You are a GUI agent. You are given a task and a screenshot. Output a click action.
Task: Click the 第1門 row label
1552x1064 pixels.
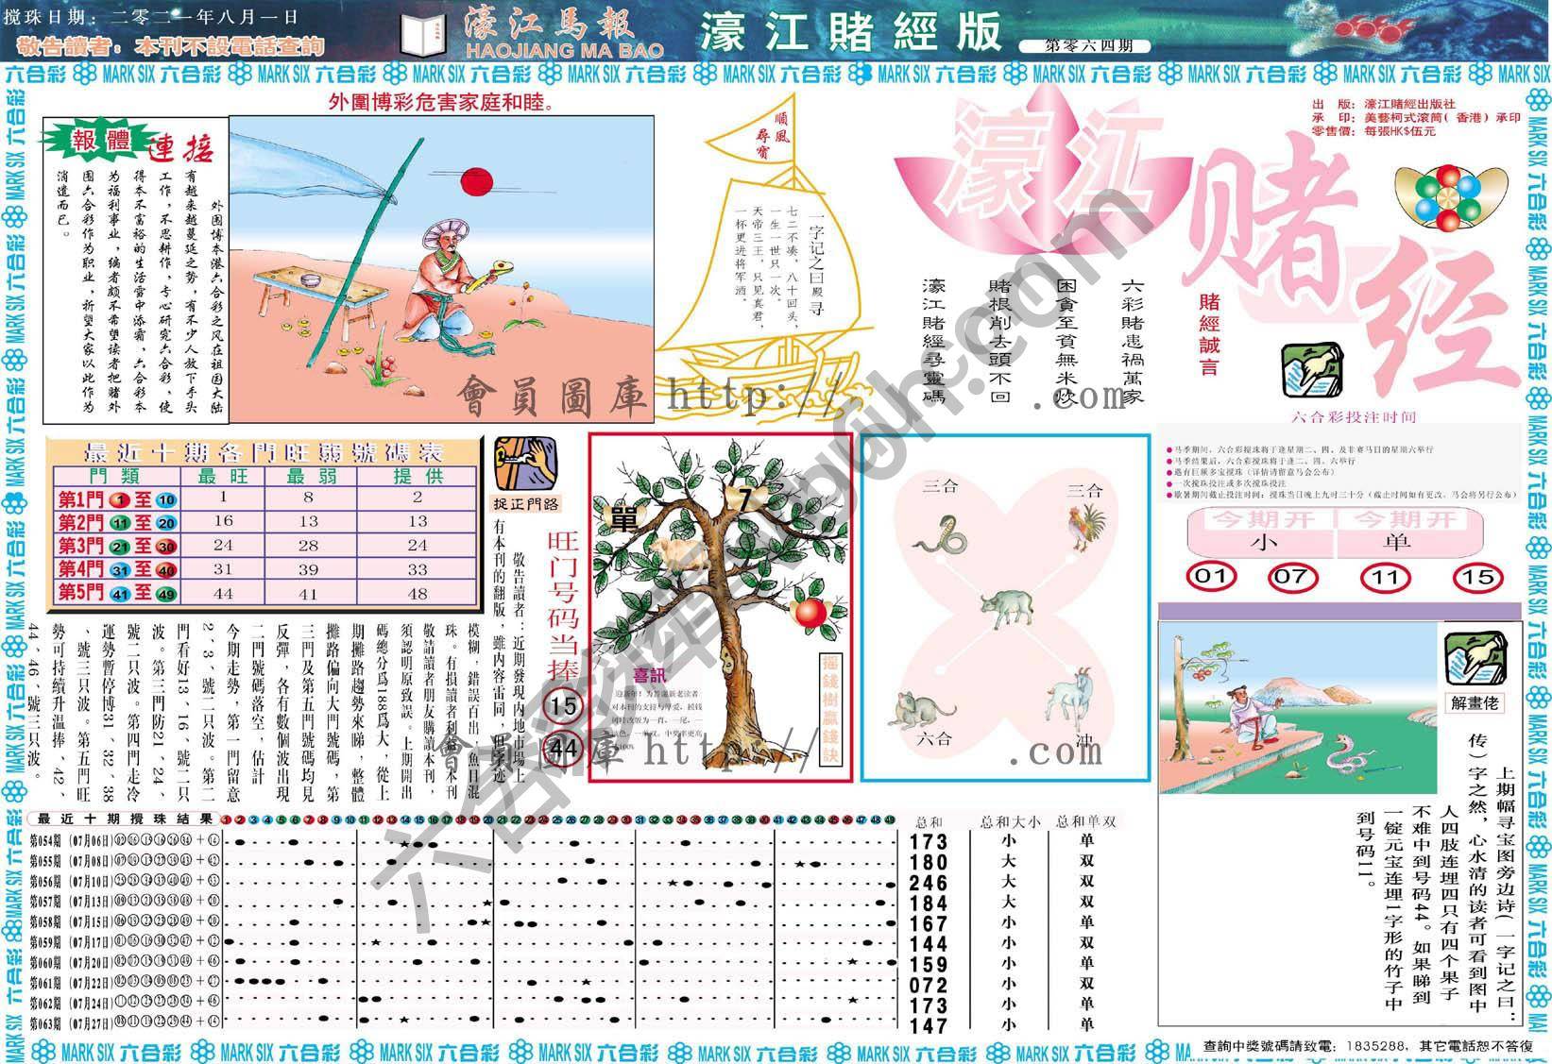[x=117, y=500]
